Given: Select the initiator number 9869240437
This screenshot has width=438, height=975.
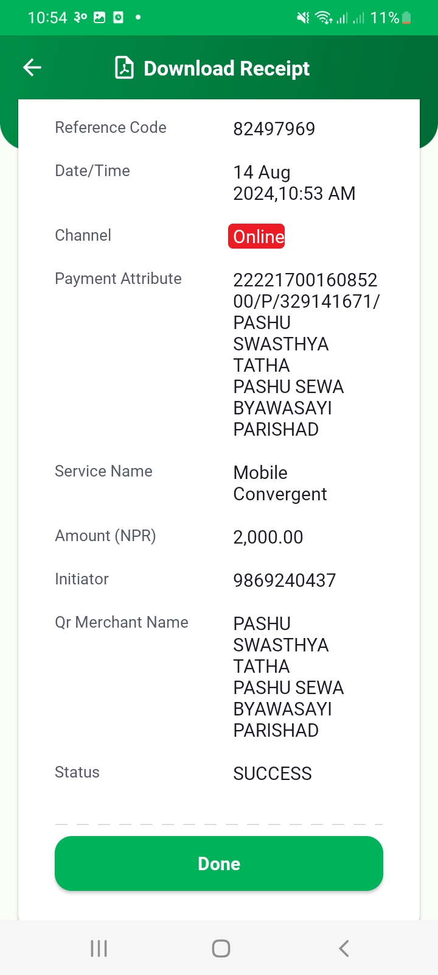Looking at the screenshot, I should click(285, 580).
